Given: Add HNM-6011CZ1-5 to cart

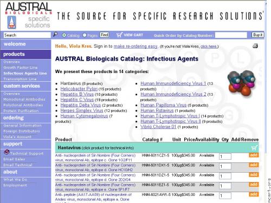Looking at the screenshot, I should point(254,155).
